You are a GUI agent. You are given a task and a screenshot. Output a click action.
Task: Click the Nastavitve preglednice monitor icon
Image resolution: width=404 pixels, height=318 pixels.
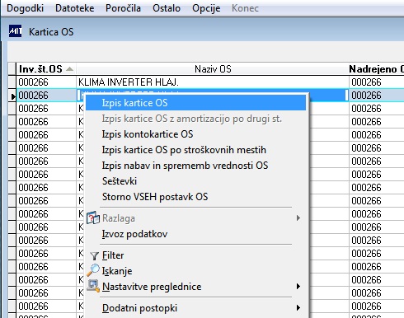click(x=93, y=286)
